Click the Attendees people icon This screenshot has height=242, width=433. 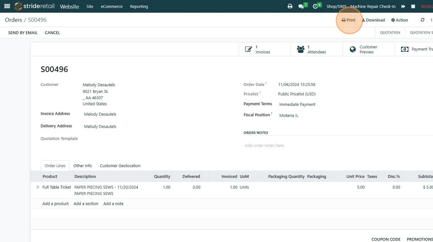point(300,49)
